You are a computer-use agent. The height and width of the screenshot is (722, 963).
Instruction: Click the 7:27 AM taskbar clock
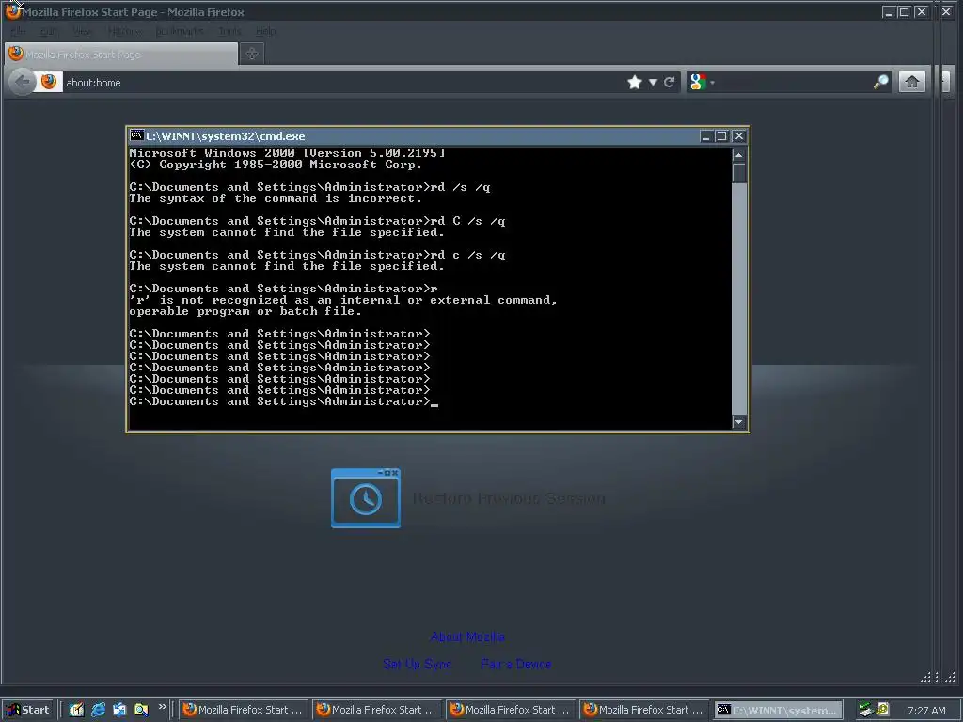pyautogui.click(x=926, y=711)
